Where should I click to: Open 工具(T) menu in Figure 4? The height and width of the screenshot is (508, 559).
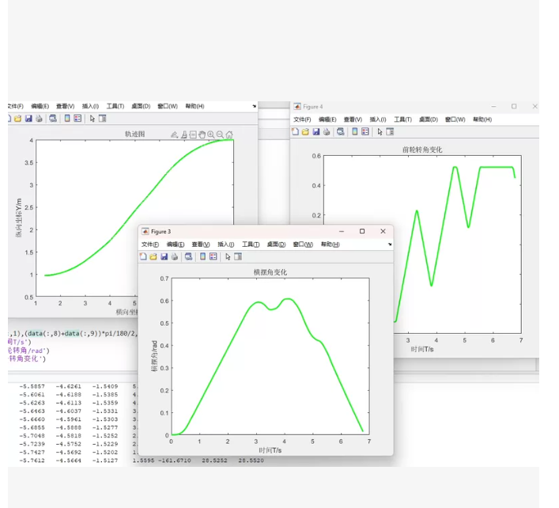click(x=402, y=119)
